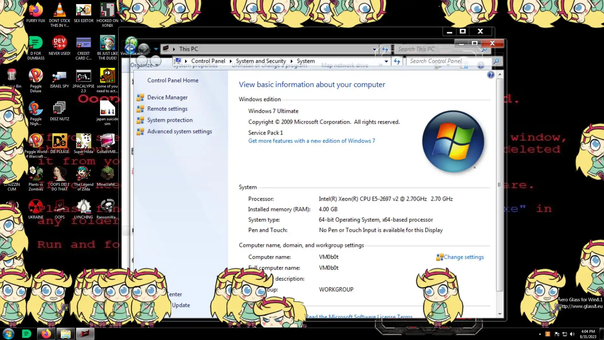
Task: Open Firefox from the taskbar
Action: click(46, 334)
